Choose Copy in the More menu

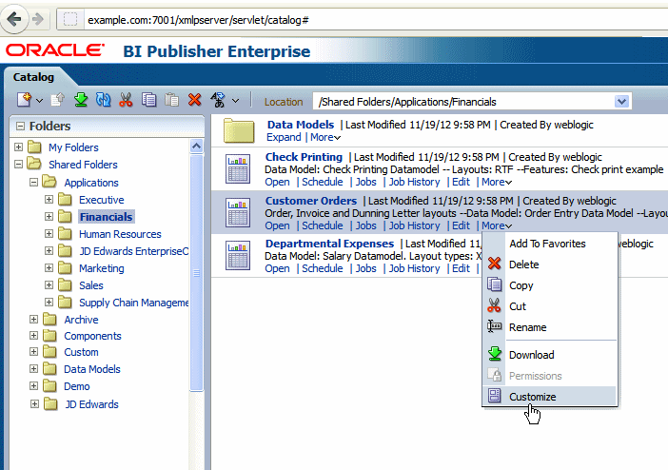click(550, 285)
